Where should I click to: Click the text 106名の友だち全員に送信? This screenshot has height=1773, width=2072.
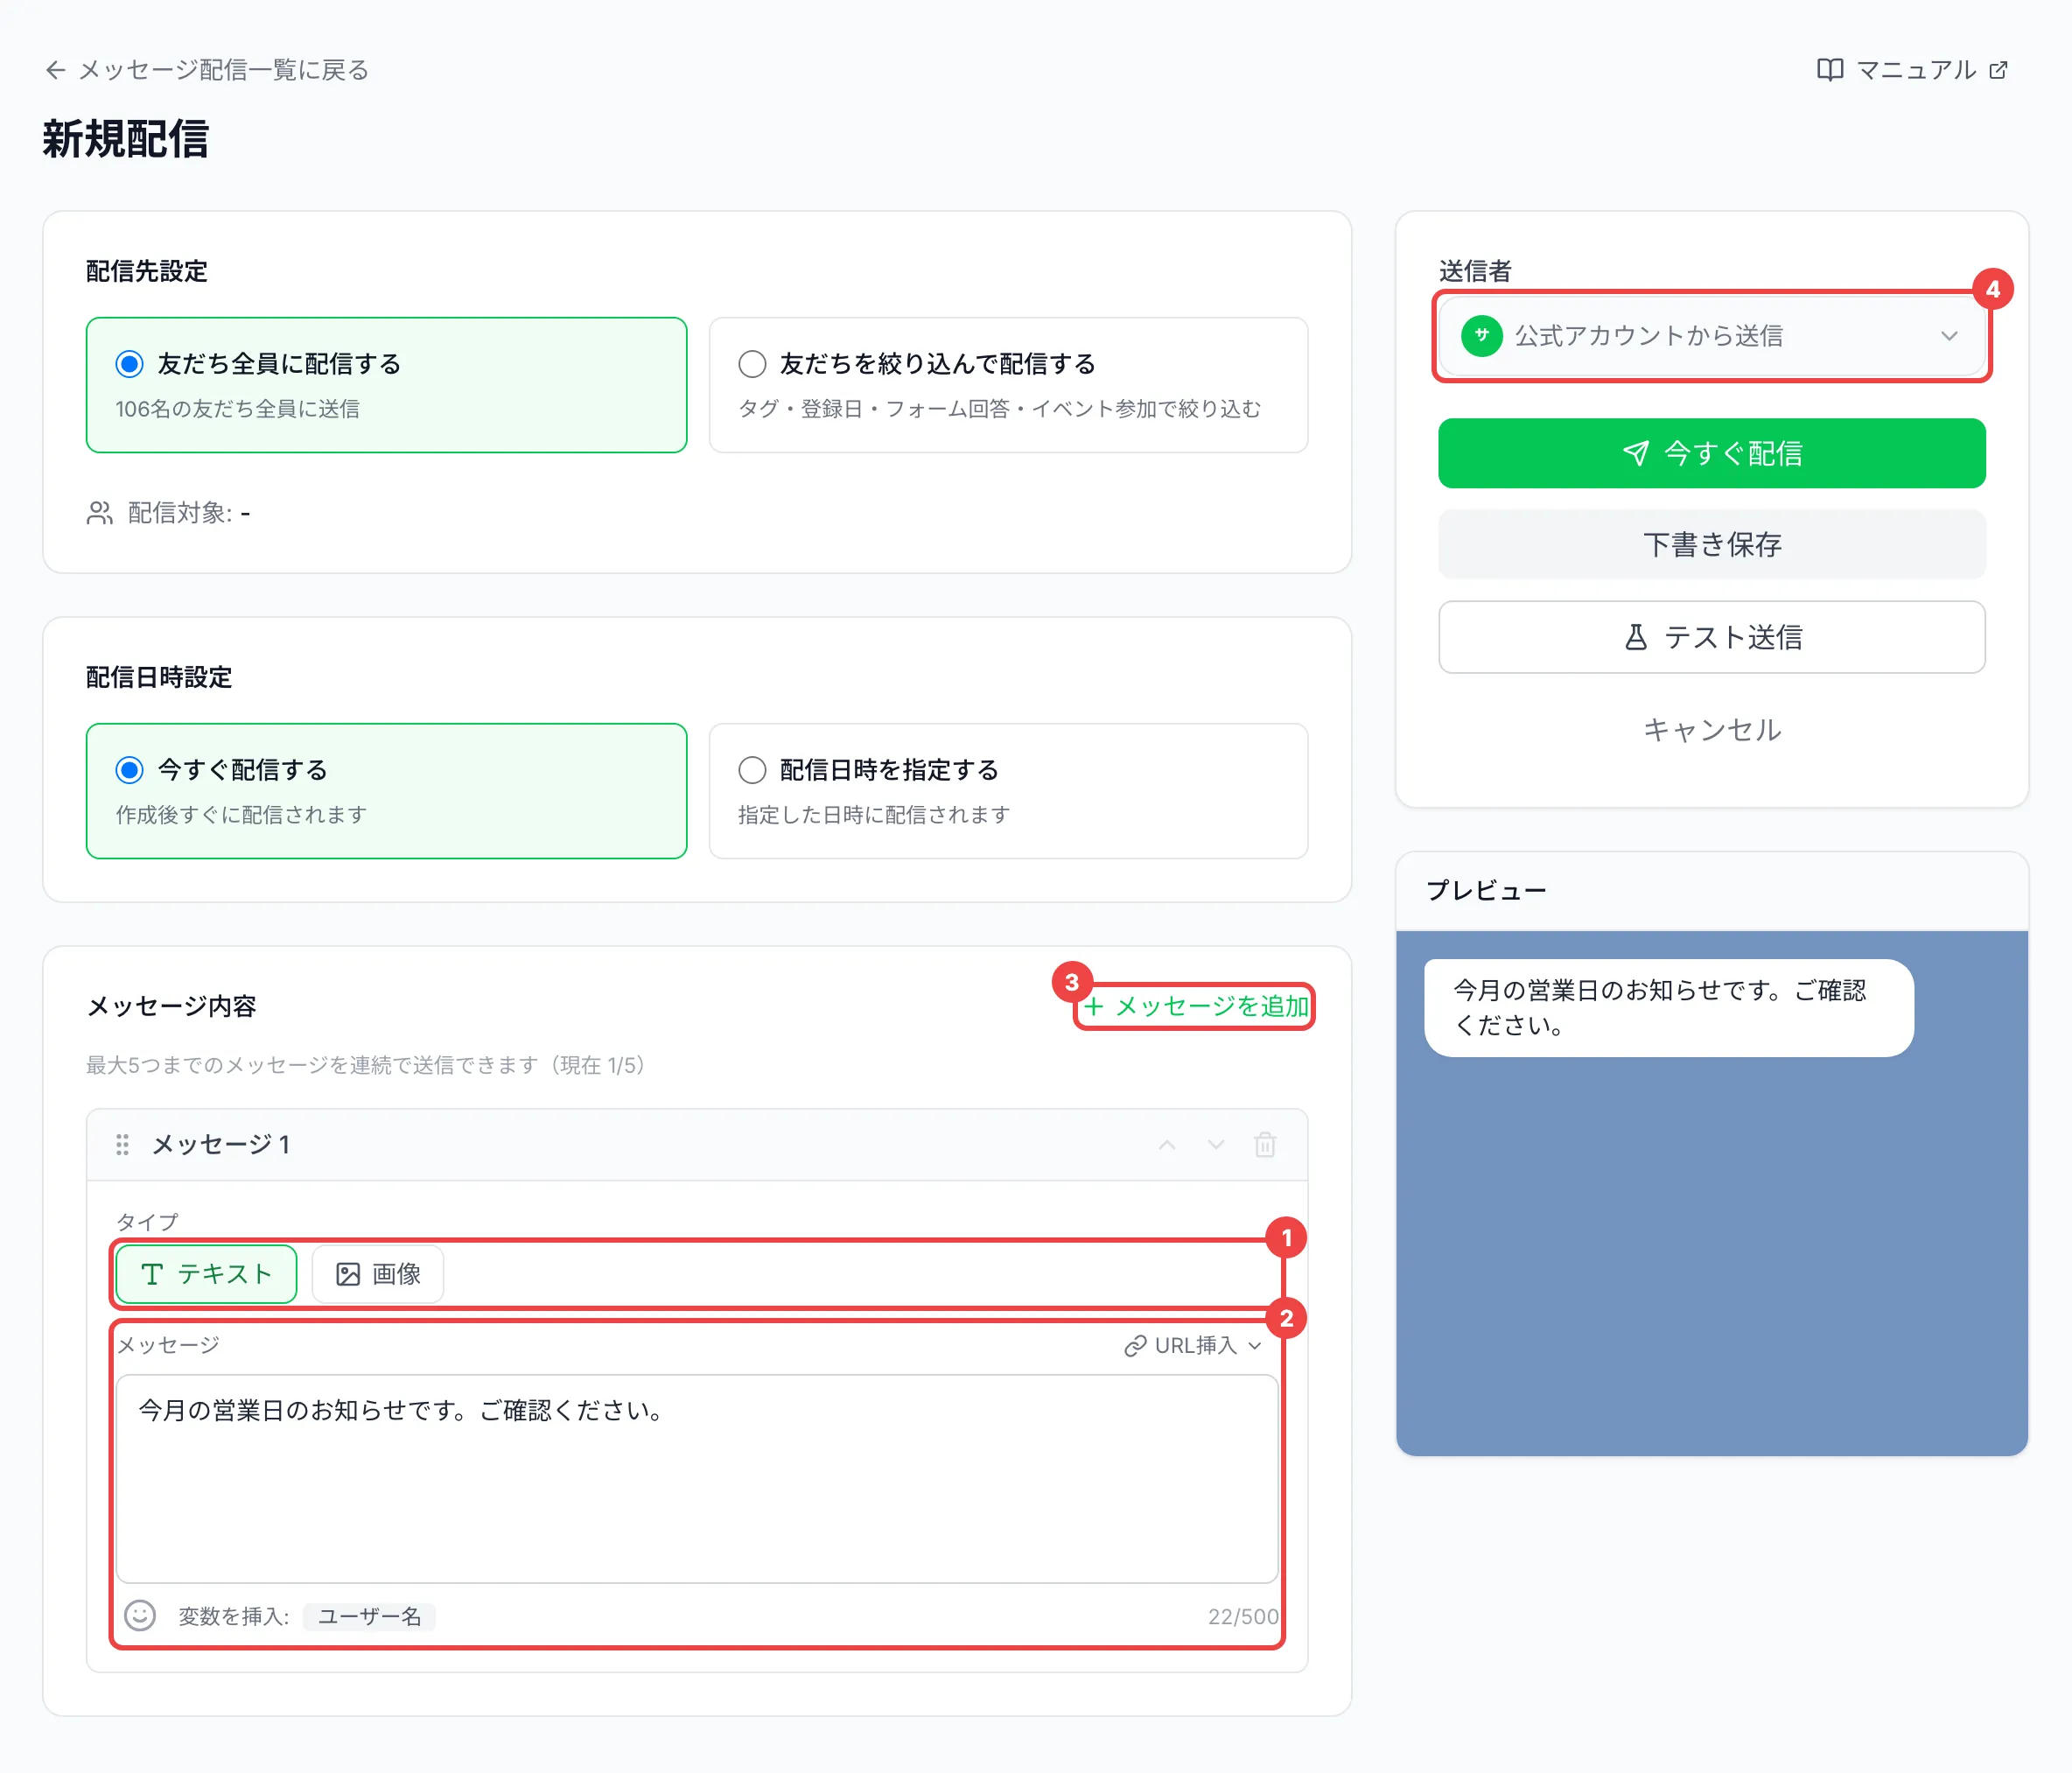tap(237, 409)
